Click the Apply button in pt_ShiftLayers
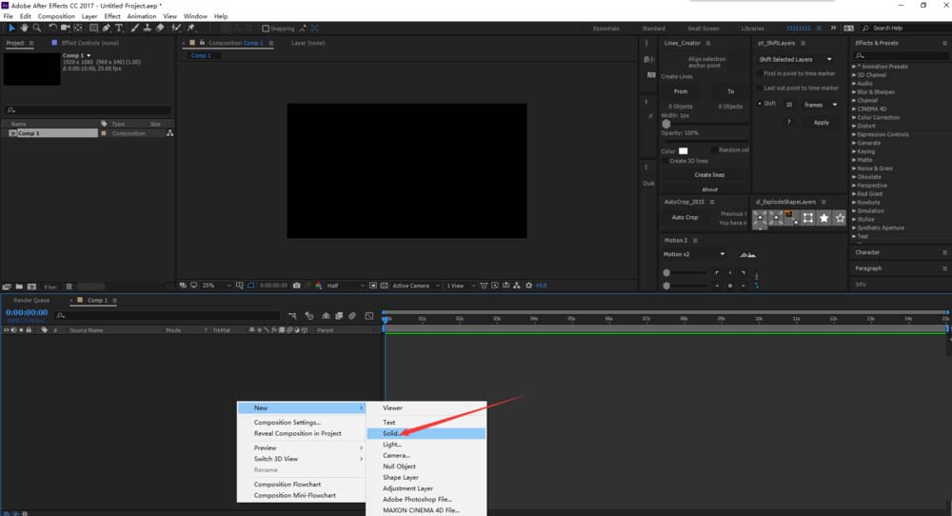Screen dimensions: 952x516 [821, 122]
